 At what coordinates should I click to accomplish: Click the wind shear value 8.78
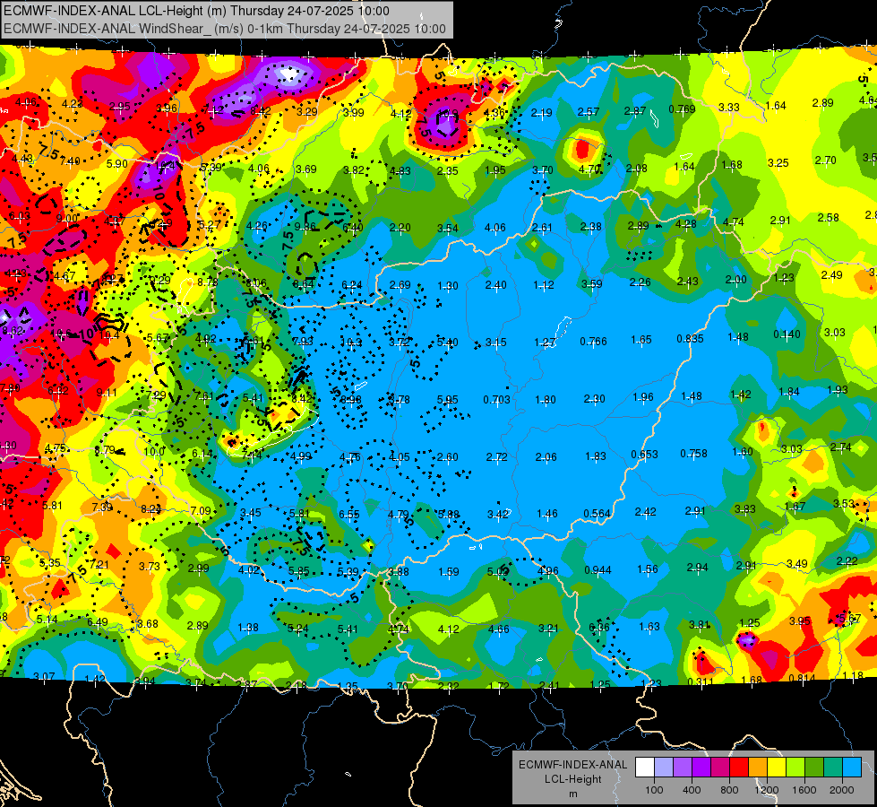[208, 282]
